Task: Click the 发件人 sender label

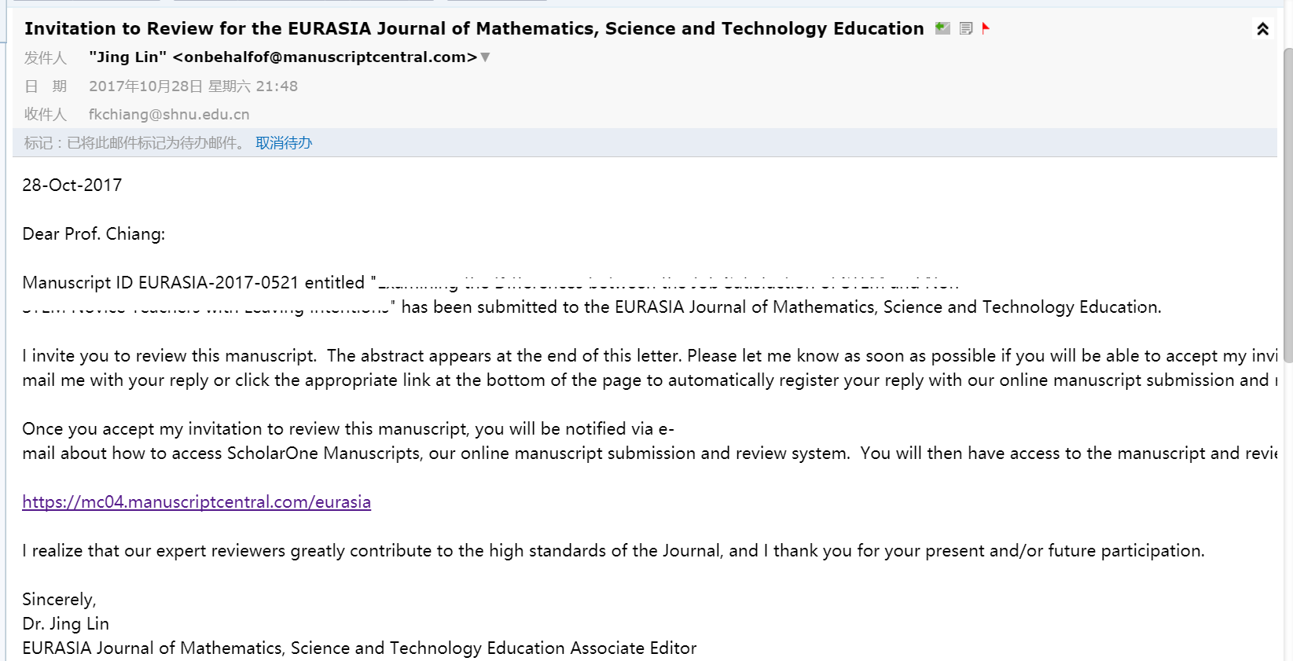Action: 46,58
